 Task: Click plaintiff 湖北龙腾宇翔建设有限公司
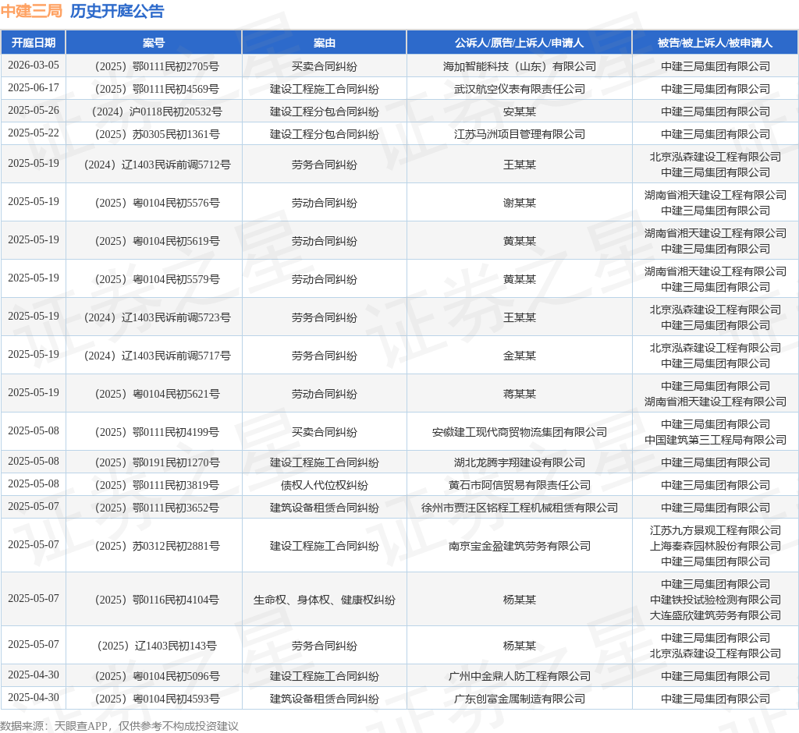tap(519, 462)
